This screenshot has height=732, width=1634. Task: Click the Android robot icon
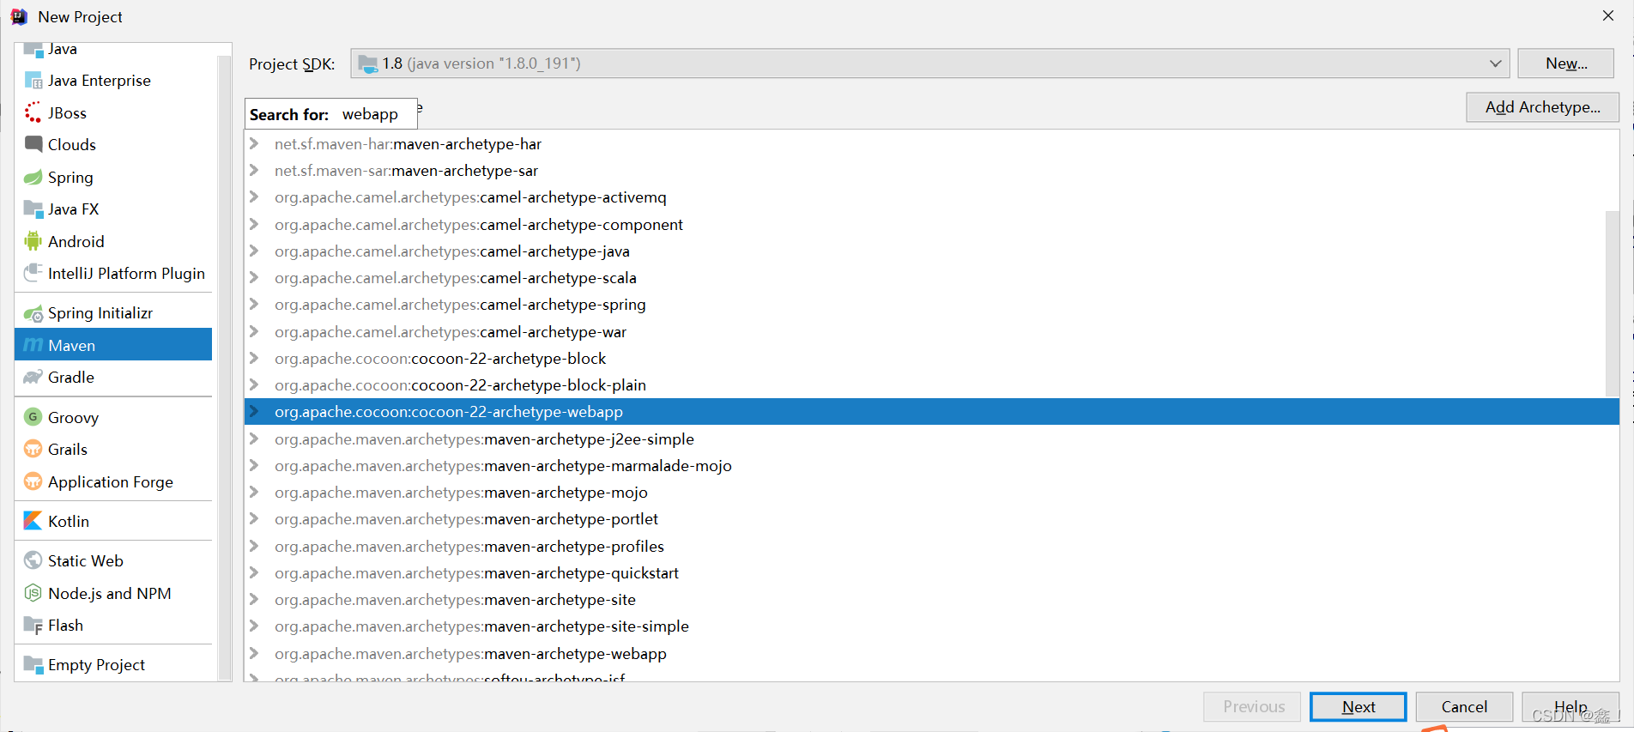[x=33, y=241]
